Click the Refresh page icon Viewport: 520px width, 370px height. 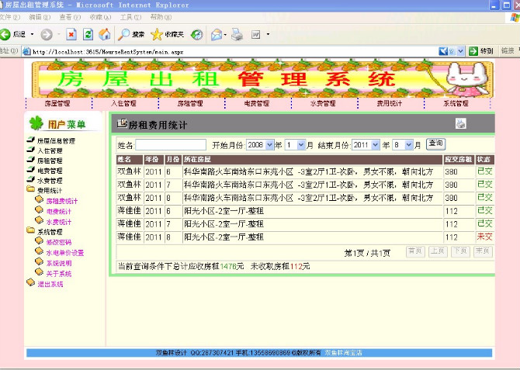tap(88, 34)
